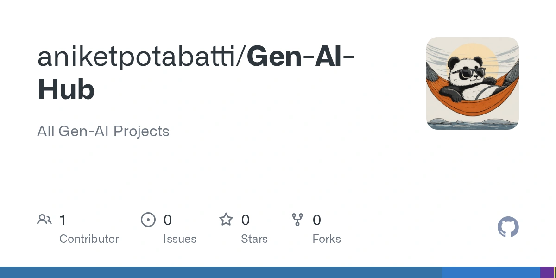Click the star outline icon

tap(226, 219)
